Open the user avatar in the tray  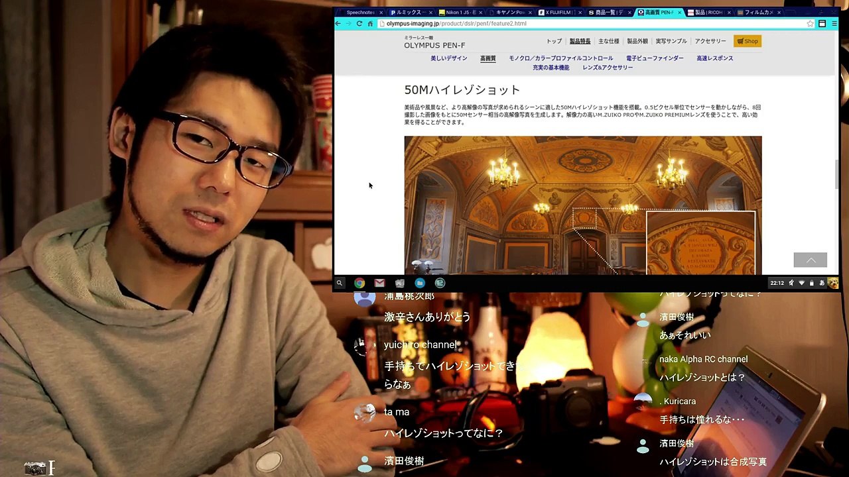(832, 283)
